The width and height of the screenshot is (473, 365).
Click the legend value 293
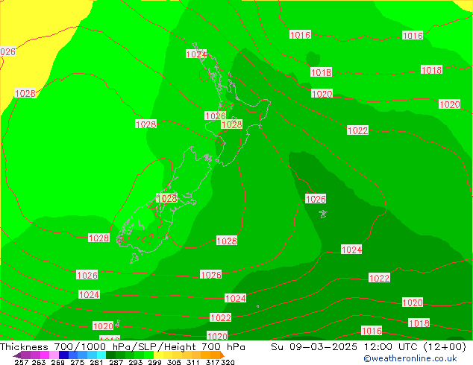tap(135, 362)
